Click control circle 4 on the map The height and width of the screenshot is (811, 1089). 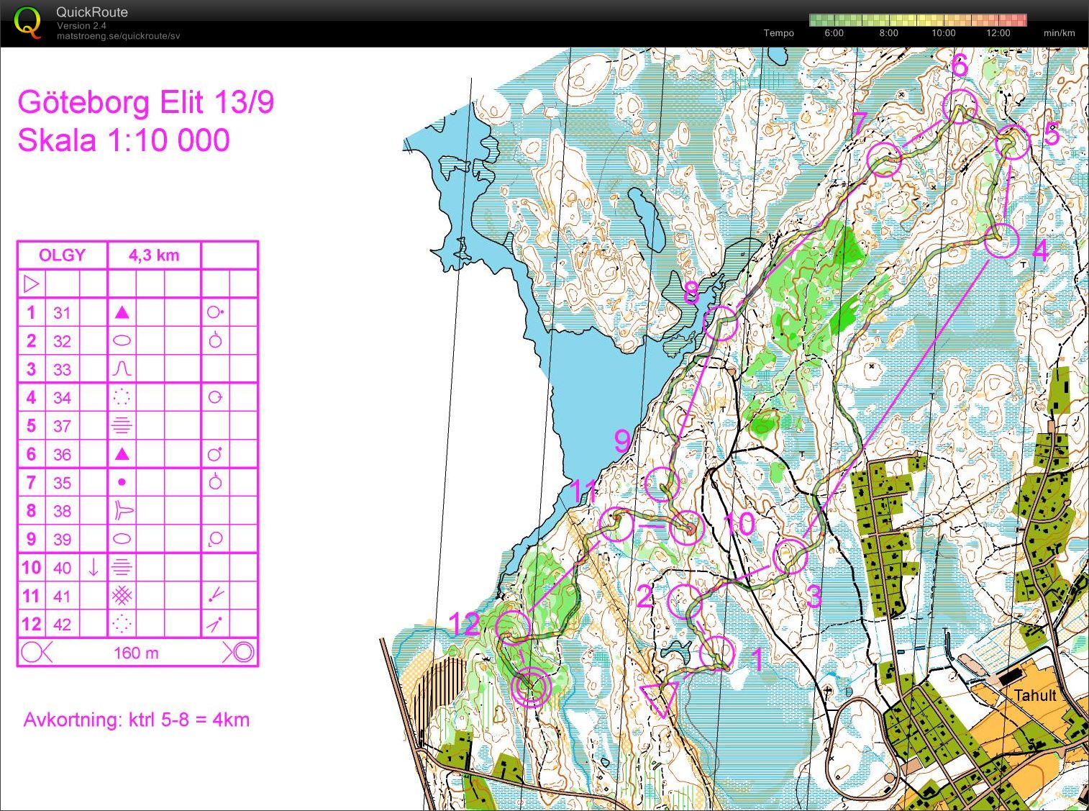click(1001, 240)
